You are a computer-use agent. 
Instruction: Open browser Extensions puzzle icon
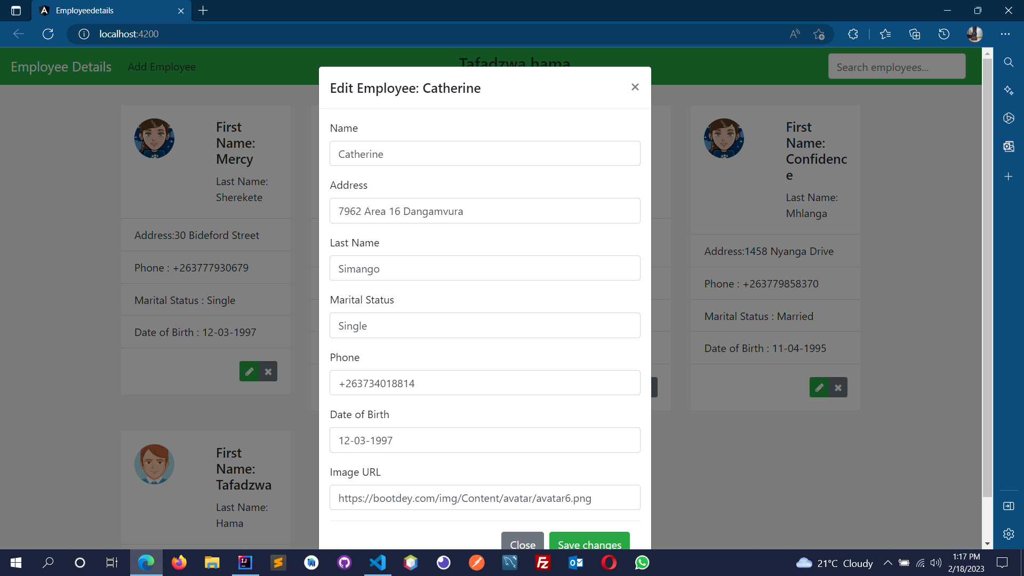(x=853, y=34)
